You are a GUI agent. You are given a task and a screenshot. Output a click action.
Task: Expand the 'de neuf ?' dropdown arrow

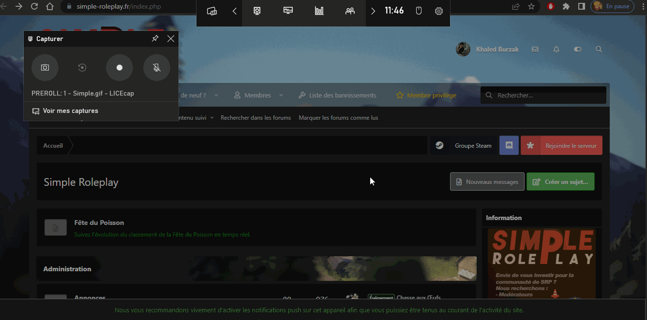(216, 96)
